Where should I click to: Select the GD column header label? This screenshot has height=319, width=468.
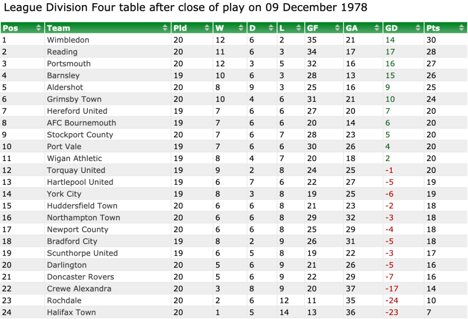coord(392,28)
